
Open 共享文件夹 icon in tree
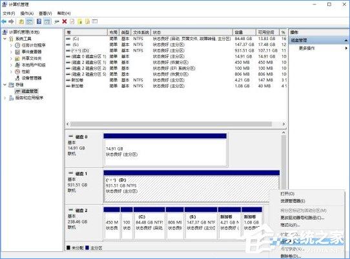17,59
